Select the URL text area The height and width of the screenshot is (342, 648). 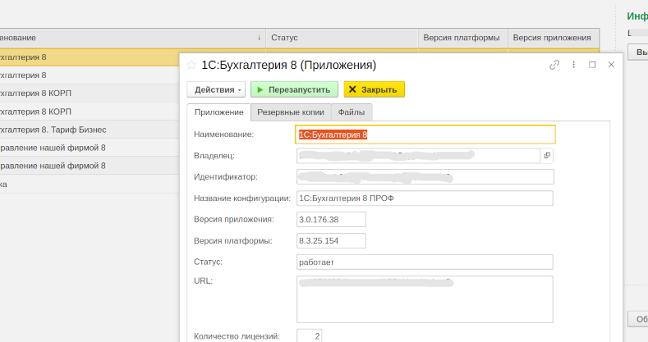pos(425,299)
